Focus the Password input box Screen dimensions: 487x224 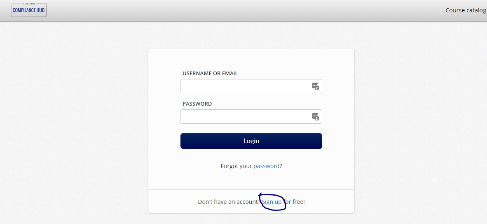tap(251, 116)
